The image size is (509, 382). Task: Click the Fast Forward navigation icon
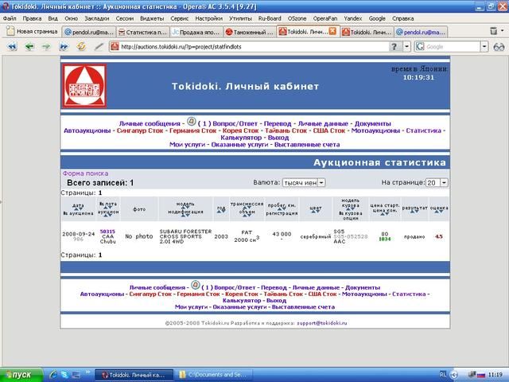64,47
